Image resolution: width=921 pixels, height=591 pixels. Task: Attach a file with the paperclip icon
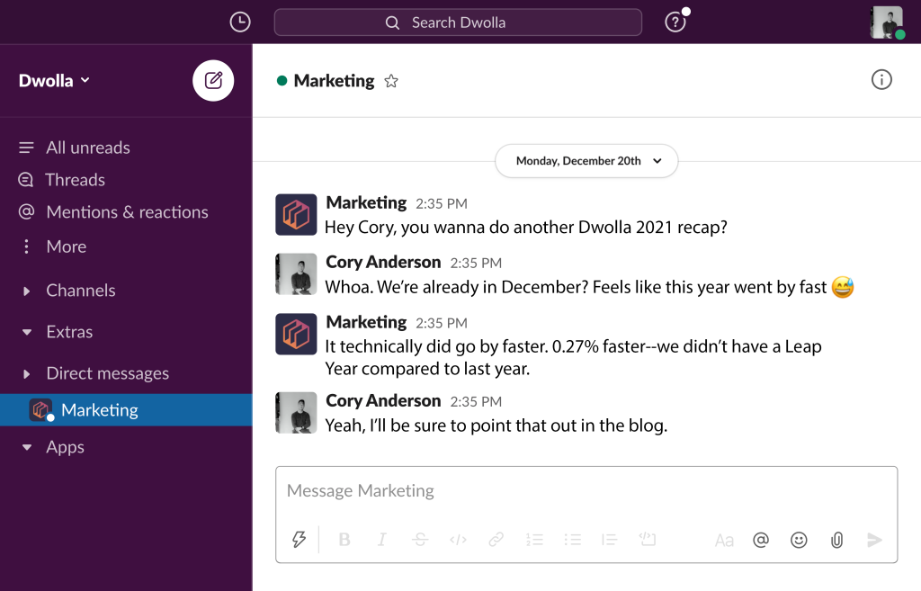tap(837, 540)
